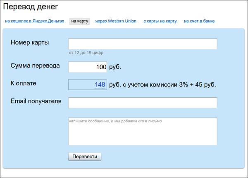248x178 pixels.
Task: Focus the Email получателя input field
Action: [x=143, y=103]
